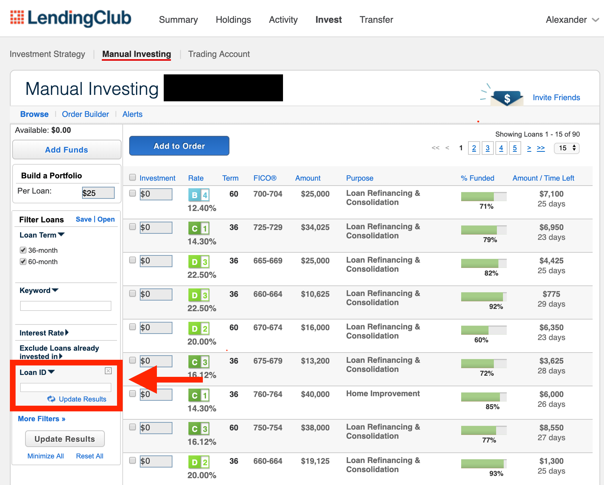Image resolution: width=604 pixels, height=485 pixels.
Task: Open the Alexander account dropdown
Action: pos(572,20)
